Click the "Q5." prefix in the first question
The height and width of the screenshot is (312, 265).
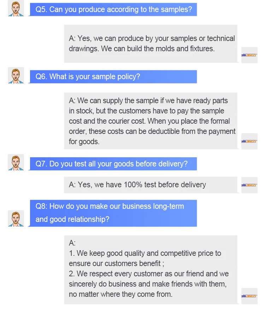coord(41,9)
